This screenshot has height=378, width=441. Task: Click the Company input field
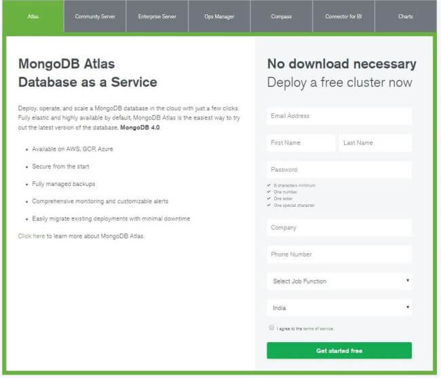click(339, 227)
